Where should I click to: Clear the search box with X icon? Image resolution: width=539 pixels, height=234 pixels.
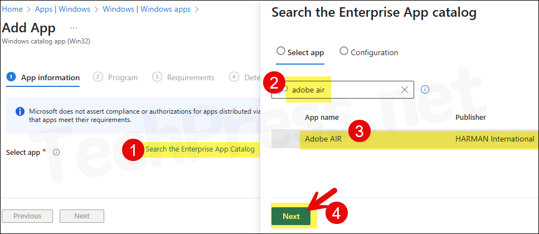pyautogui.click(x=405, y=90)
